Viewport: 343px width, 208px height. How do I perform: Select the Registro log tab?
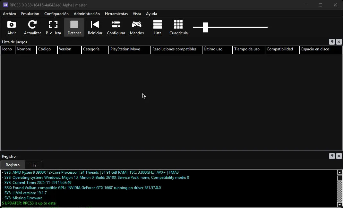coord(13,165)
